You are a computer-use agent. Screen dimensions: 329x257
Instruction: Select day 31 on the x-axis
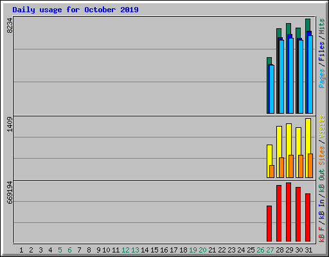click(x=308, y=250)
